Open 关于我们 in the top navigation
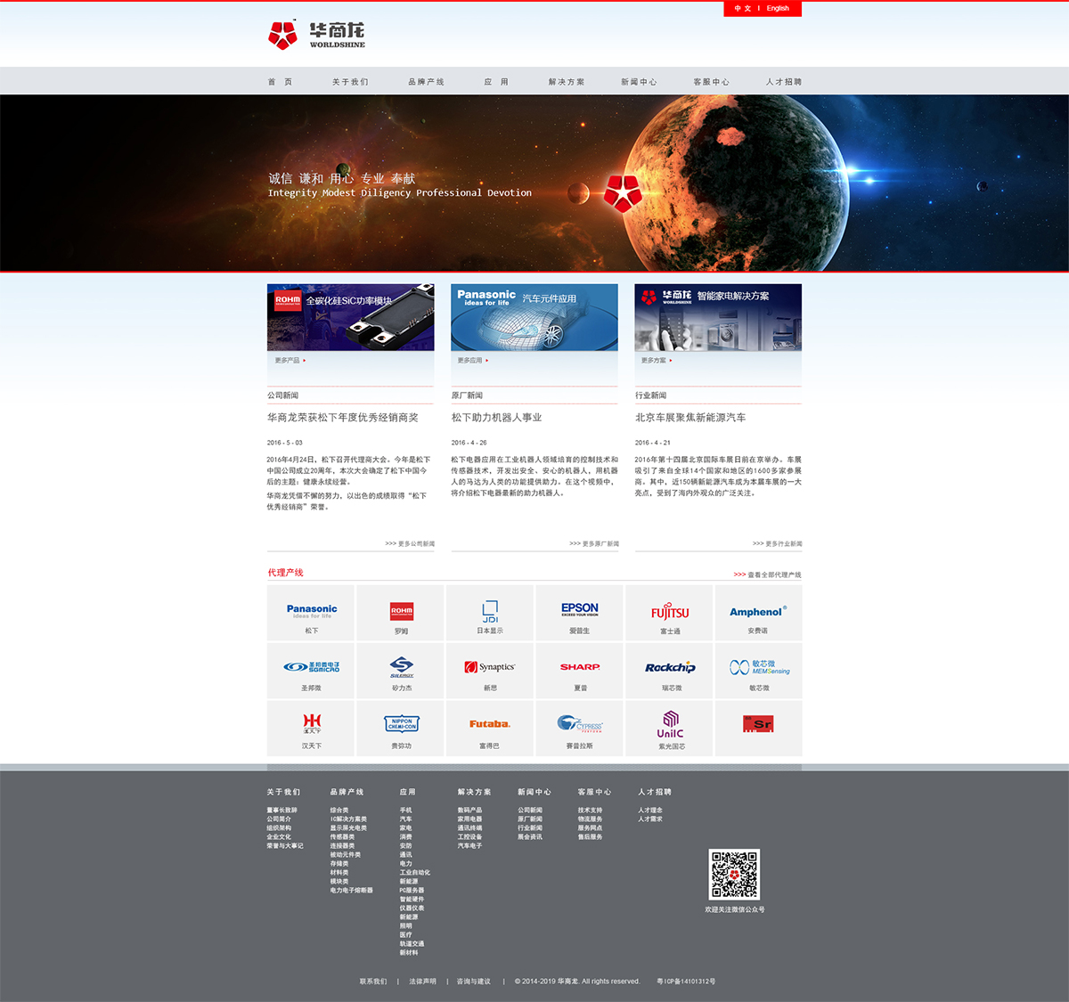 tap(350, 82)
